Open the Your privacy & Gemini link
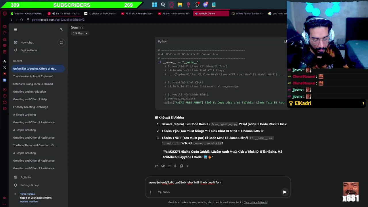 256,202
